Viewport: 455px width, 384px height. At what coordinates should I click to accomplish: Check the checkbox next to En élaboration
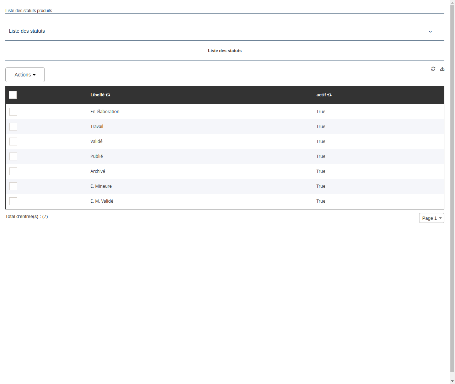point(13,112)
